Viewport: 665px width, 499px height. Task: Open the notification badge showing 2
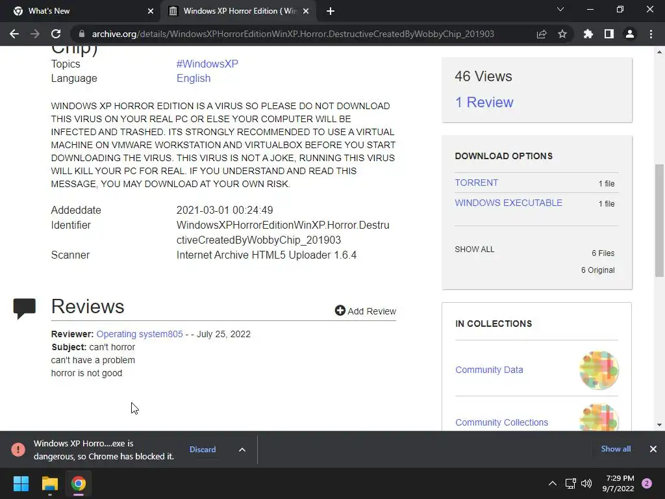647,483
